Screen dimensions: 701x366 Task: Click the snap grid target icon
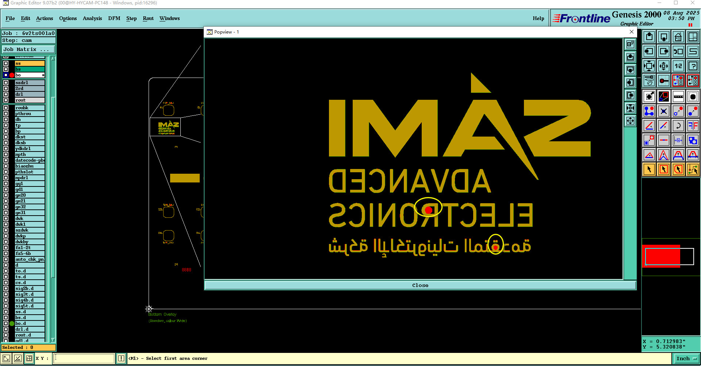(664, 80)
